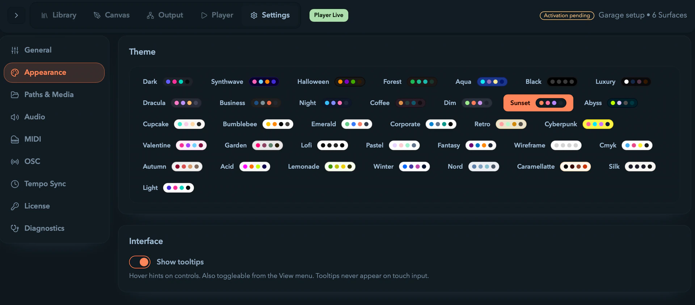The width and height of the screenshot is (695, 305).
Task: Choose the Luxury theme
Action: click(623, 82)
